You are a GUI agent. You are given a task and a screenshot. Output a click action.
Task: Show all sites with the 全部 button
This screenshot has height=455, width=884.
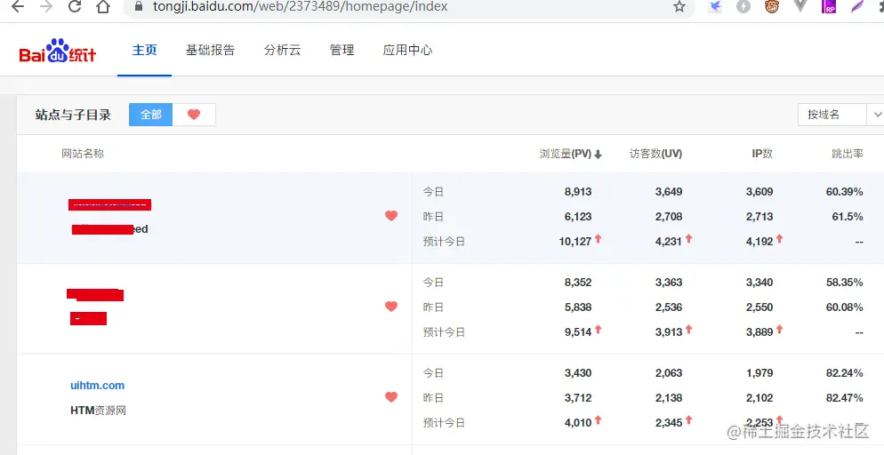pyautogui.click(x=150, y=115)
